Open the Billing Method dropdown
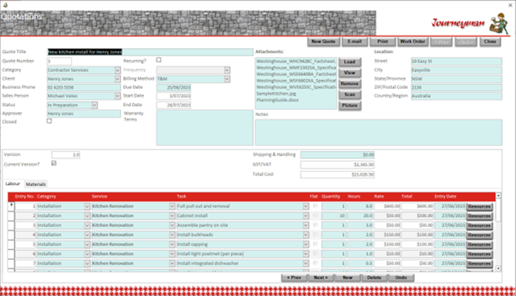The image size is (516, 296). [227, 79]
